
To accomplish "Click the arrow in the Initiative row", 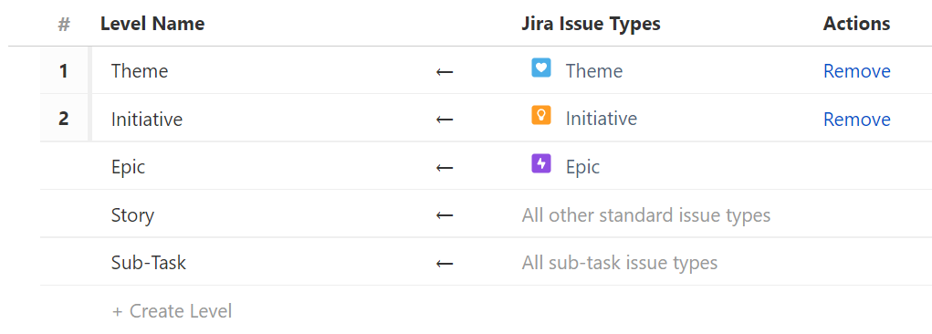I will pos(445,120).
